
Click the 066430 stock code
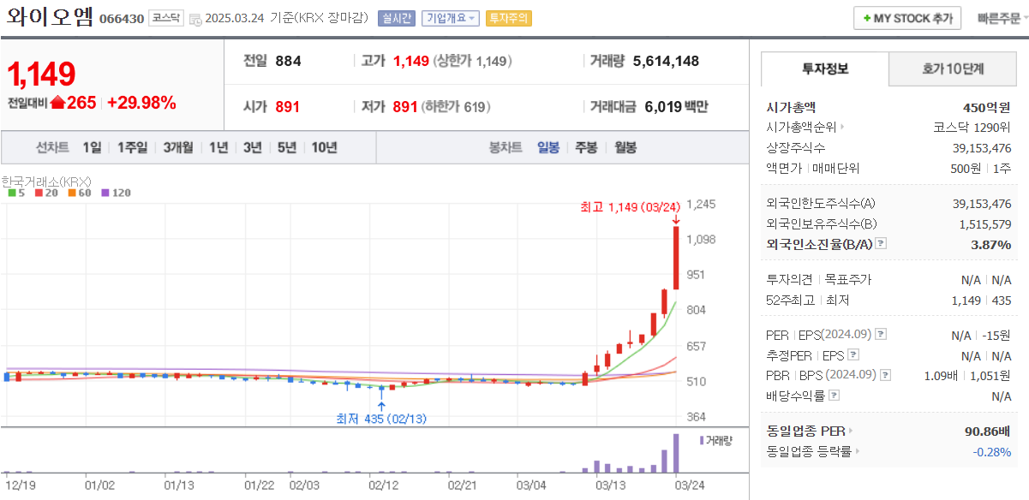122,19
